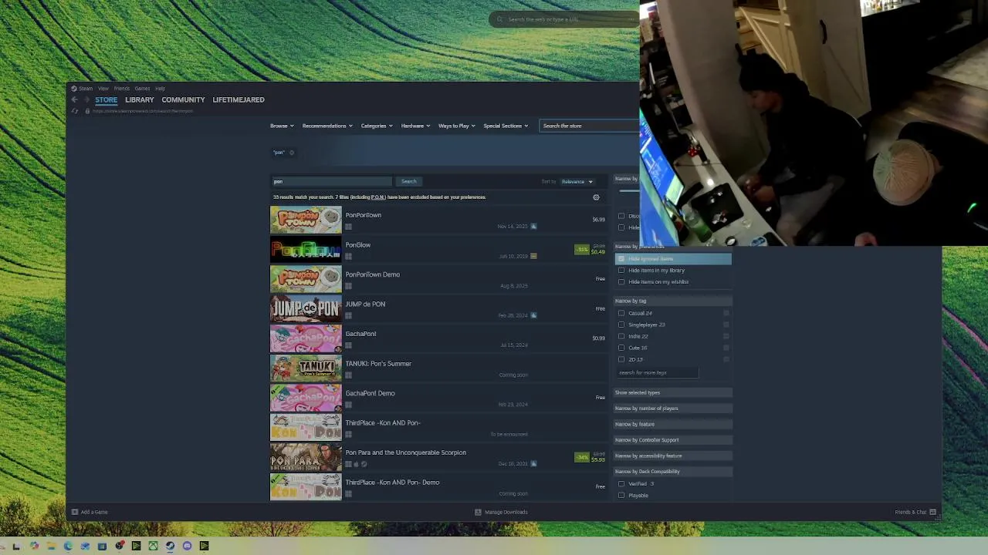
Task: Enable the 2D tag filter
Action: point(621,359)
